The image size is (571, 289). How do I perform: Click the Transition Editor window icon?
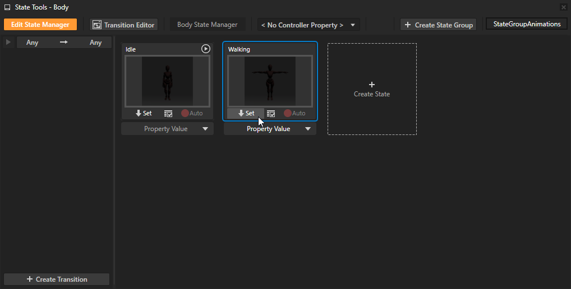click(97, 25)
